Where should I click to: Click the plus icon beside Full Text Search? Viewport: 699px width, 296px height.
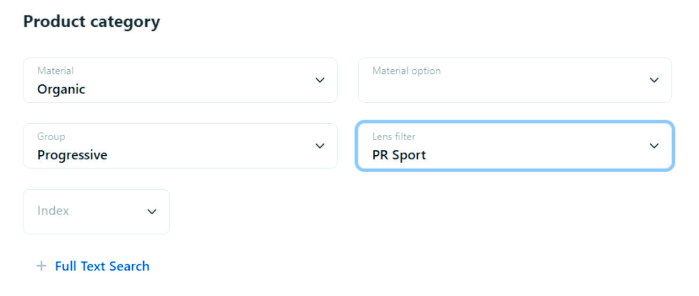41,266
